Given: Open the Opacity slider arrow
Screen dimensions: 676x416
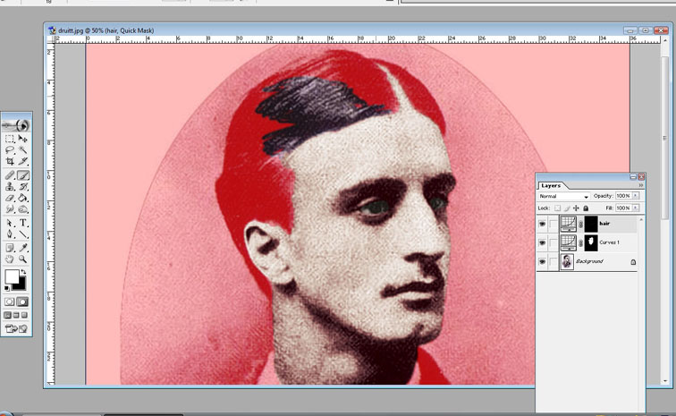Looking at the screenshot, I should tap(636, 196).
